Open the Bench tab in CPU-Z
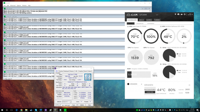 (85, 71)
